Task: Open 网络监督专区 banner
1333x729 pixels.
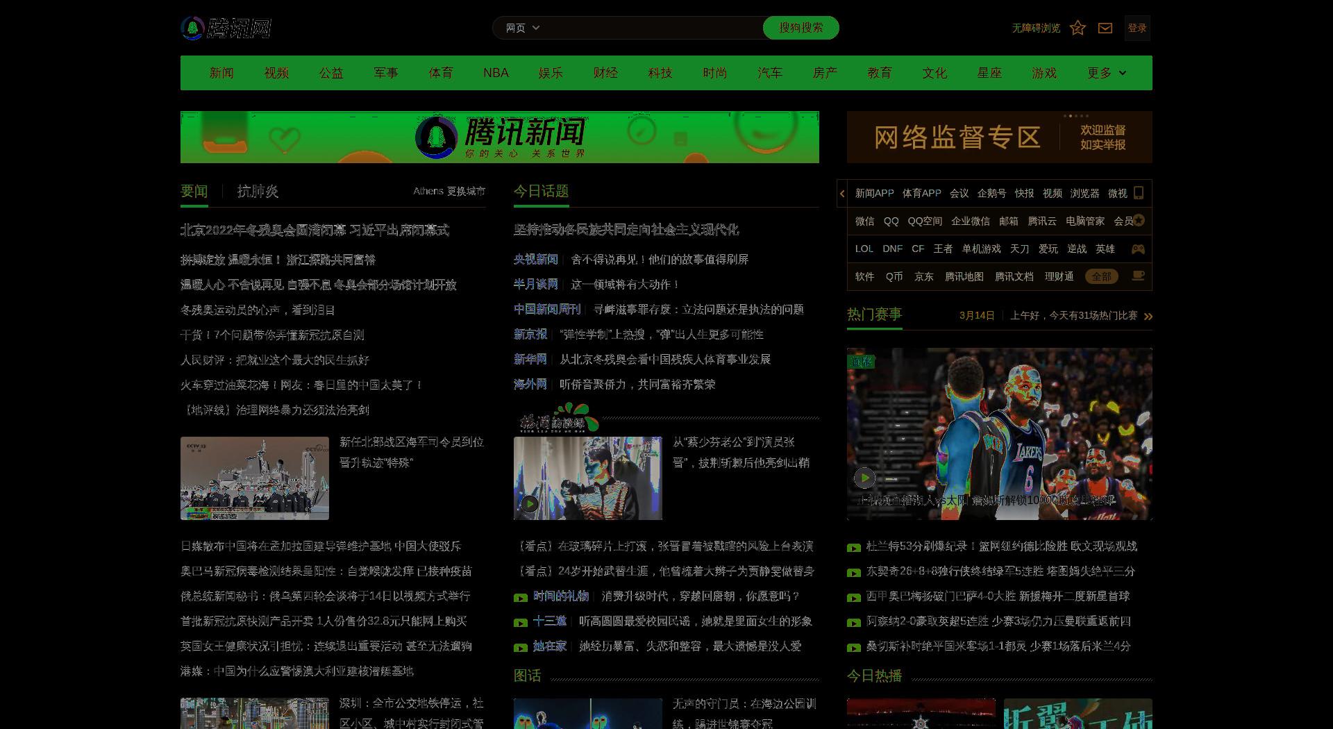Action: pos(1000,137)
